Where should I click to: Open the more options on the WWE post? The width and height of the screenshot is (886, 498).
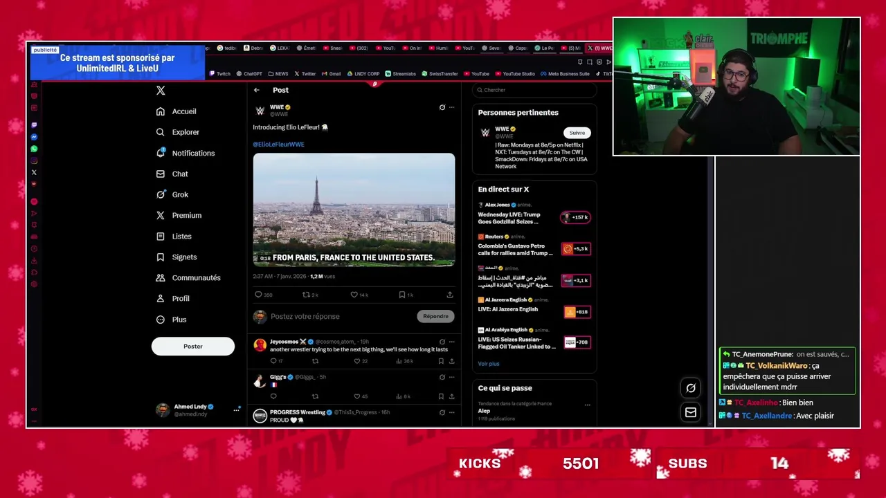pos(451,107)
